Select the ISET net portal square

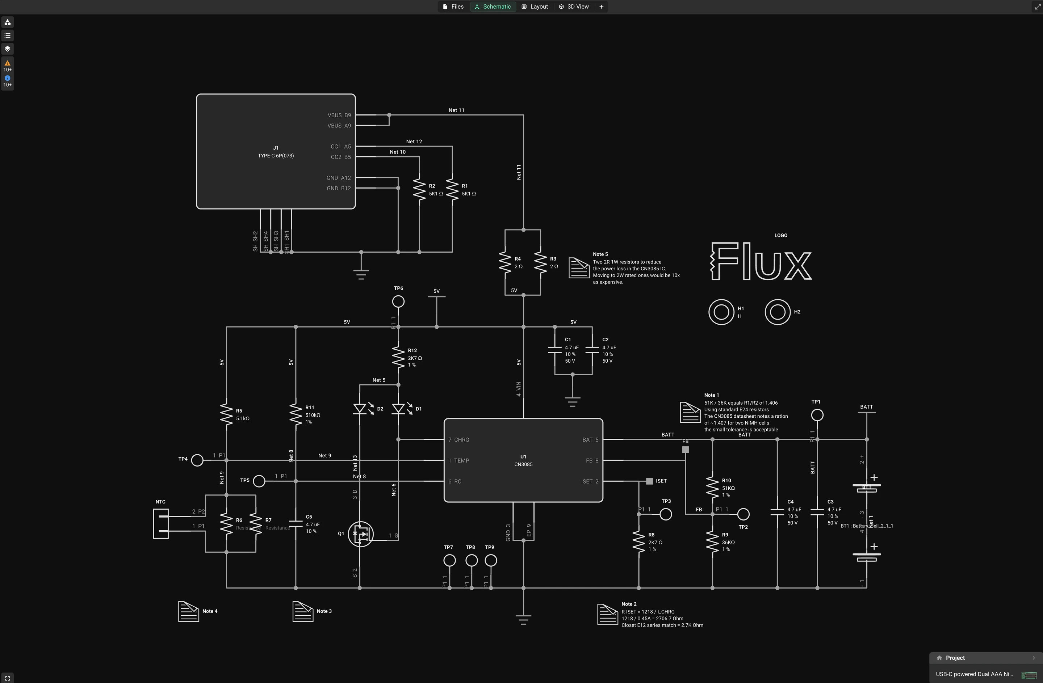649,481
